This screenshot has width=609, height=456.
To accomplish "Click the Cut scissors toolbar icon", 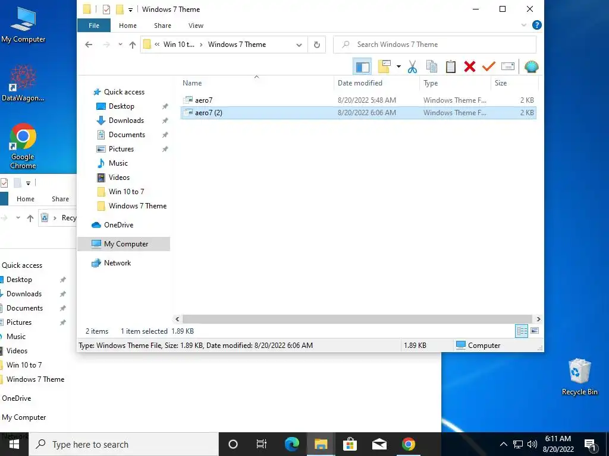I will point(413,66).
